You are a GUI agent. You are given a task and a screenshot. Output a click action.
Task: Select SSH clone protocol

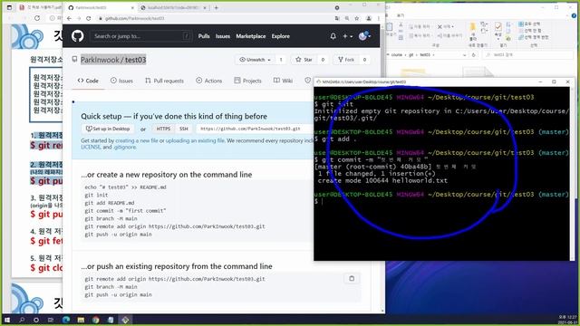click(184, 129)
